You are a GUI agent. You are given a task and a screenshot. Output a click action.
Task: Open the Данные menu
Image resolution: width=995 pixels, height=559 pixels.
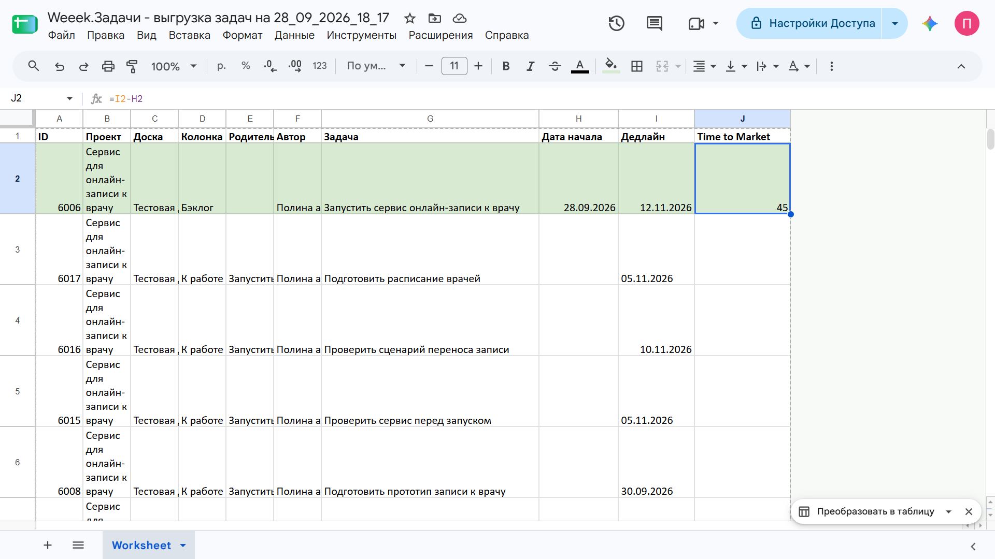294,35
